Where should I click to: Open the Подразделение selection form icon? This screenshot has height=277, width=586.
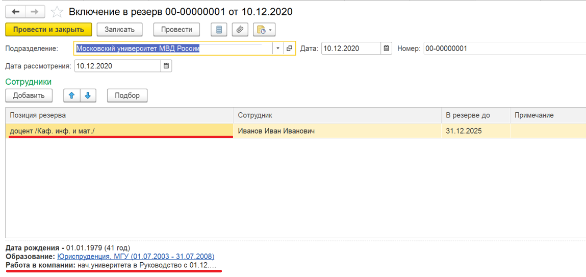point(289,48)
